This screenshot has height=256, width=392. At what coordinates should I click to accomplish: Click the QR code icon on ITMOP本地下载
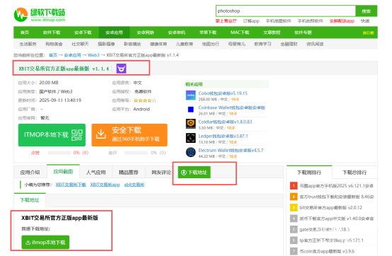[77, 135]
